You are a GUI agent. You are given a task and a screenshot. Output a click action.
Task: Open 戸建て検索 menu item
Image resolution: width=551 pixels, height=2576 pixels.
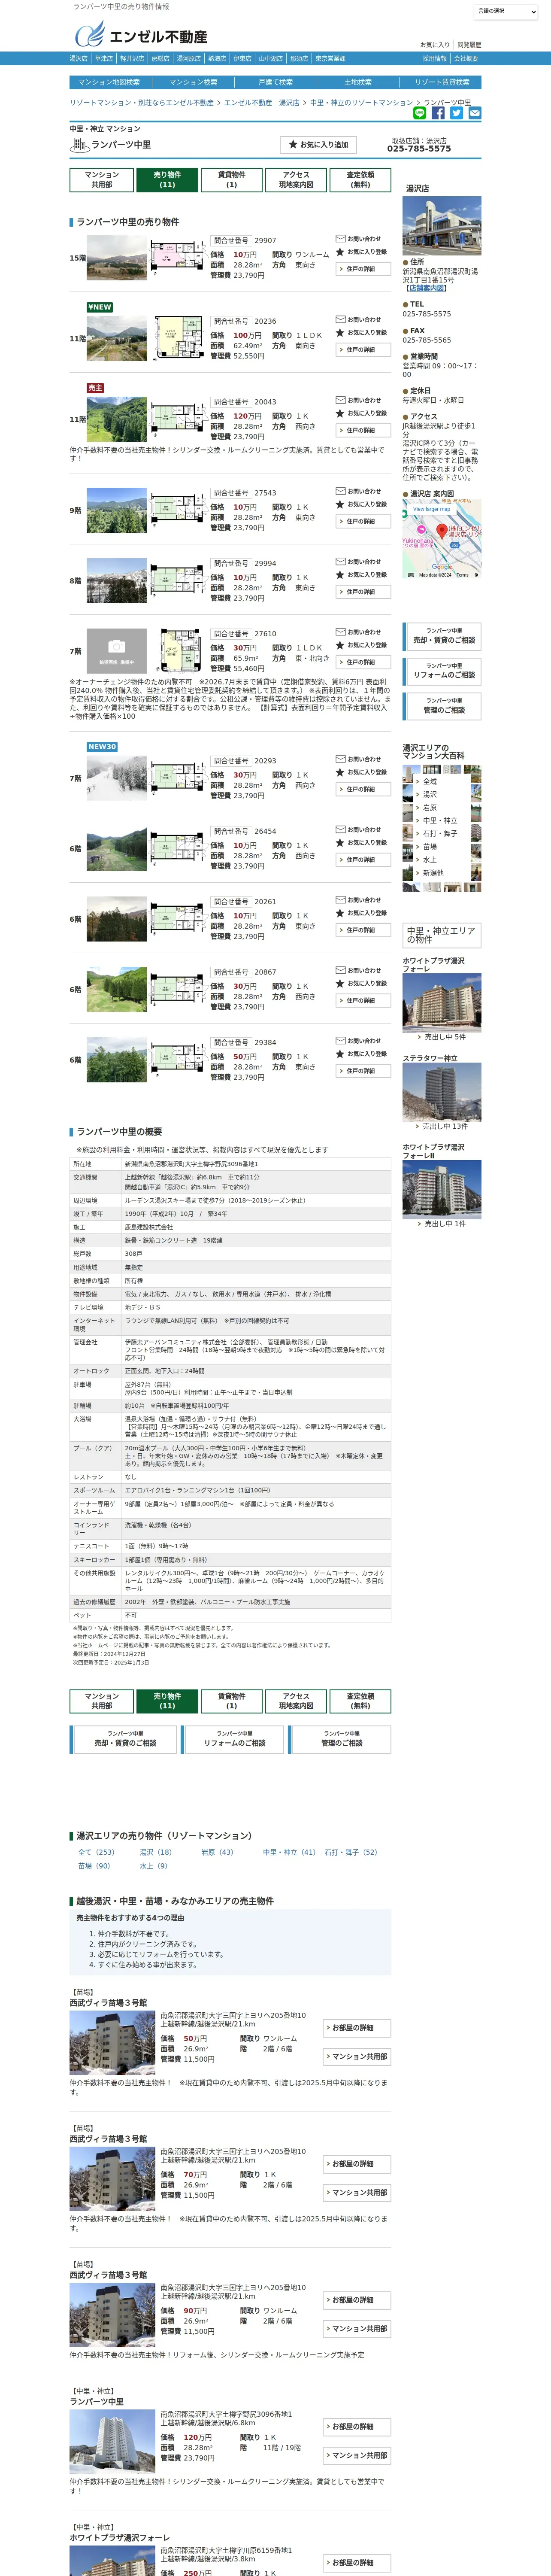(275, 82)
